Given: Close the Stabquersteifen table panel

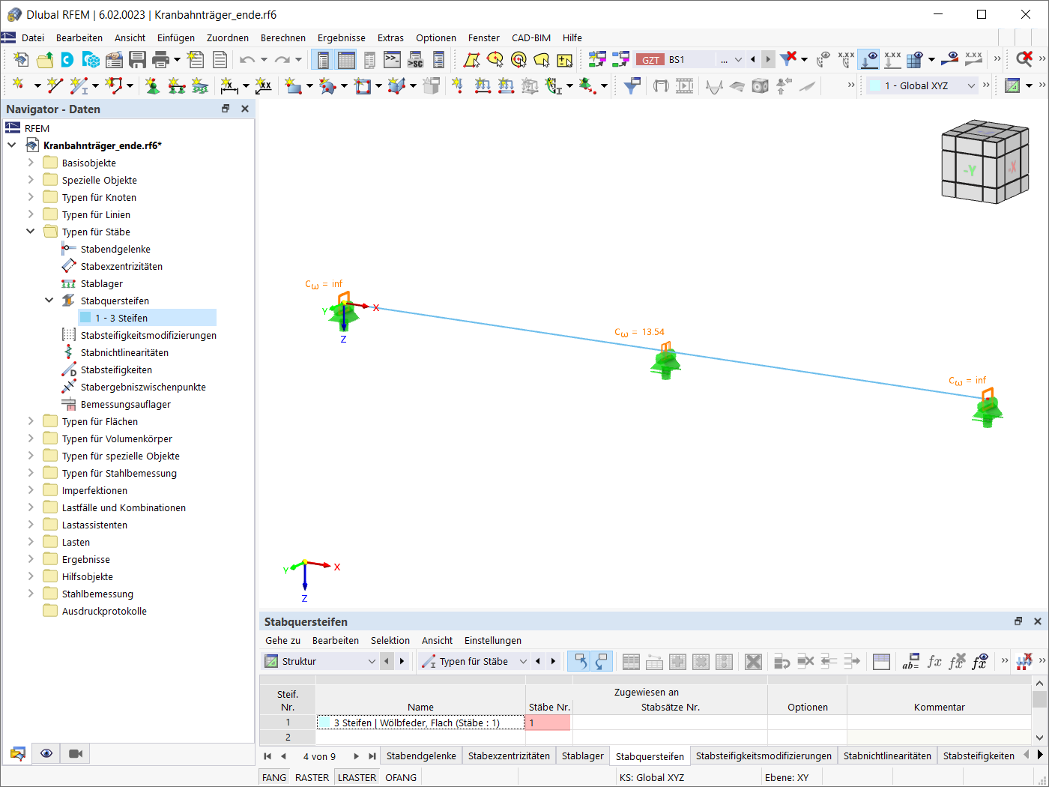Looking at the screenshot, I should (x=1038, y=621).
